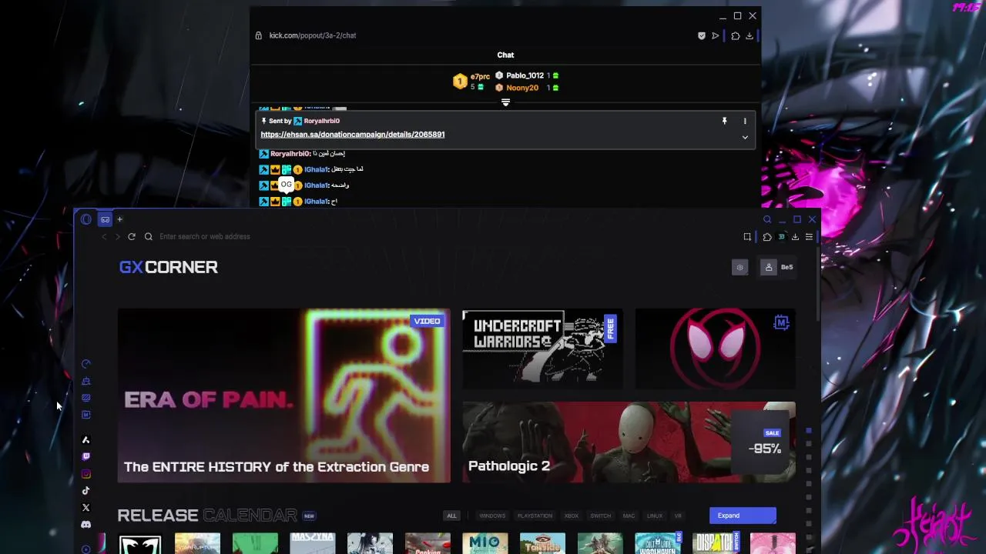Filter release calendar by XBOX
Viewport: 986px width, 554px height.
(x=571, y=516)
